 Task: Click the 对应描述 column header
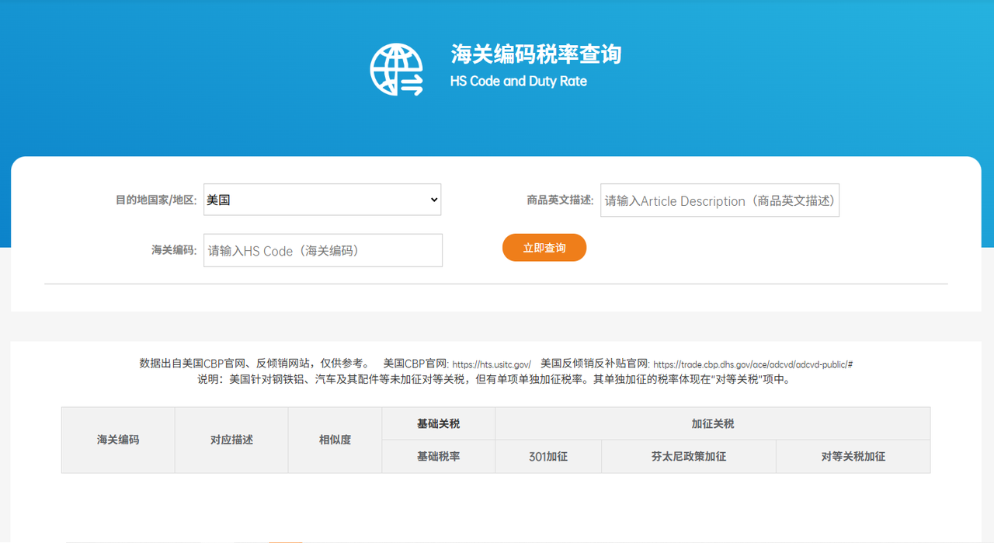click(x=231, y=439)
